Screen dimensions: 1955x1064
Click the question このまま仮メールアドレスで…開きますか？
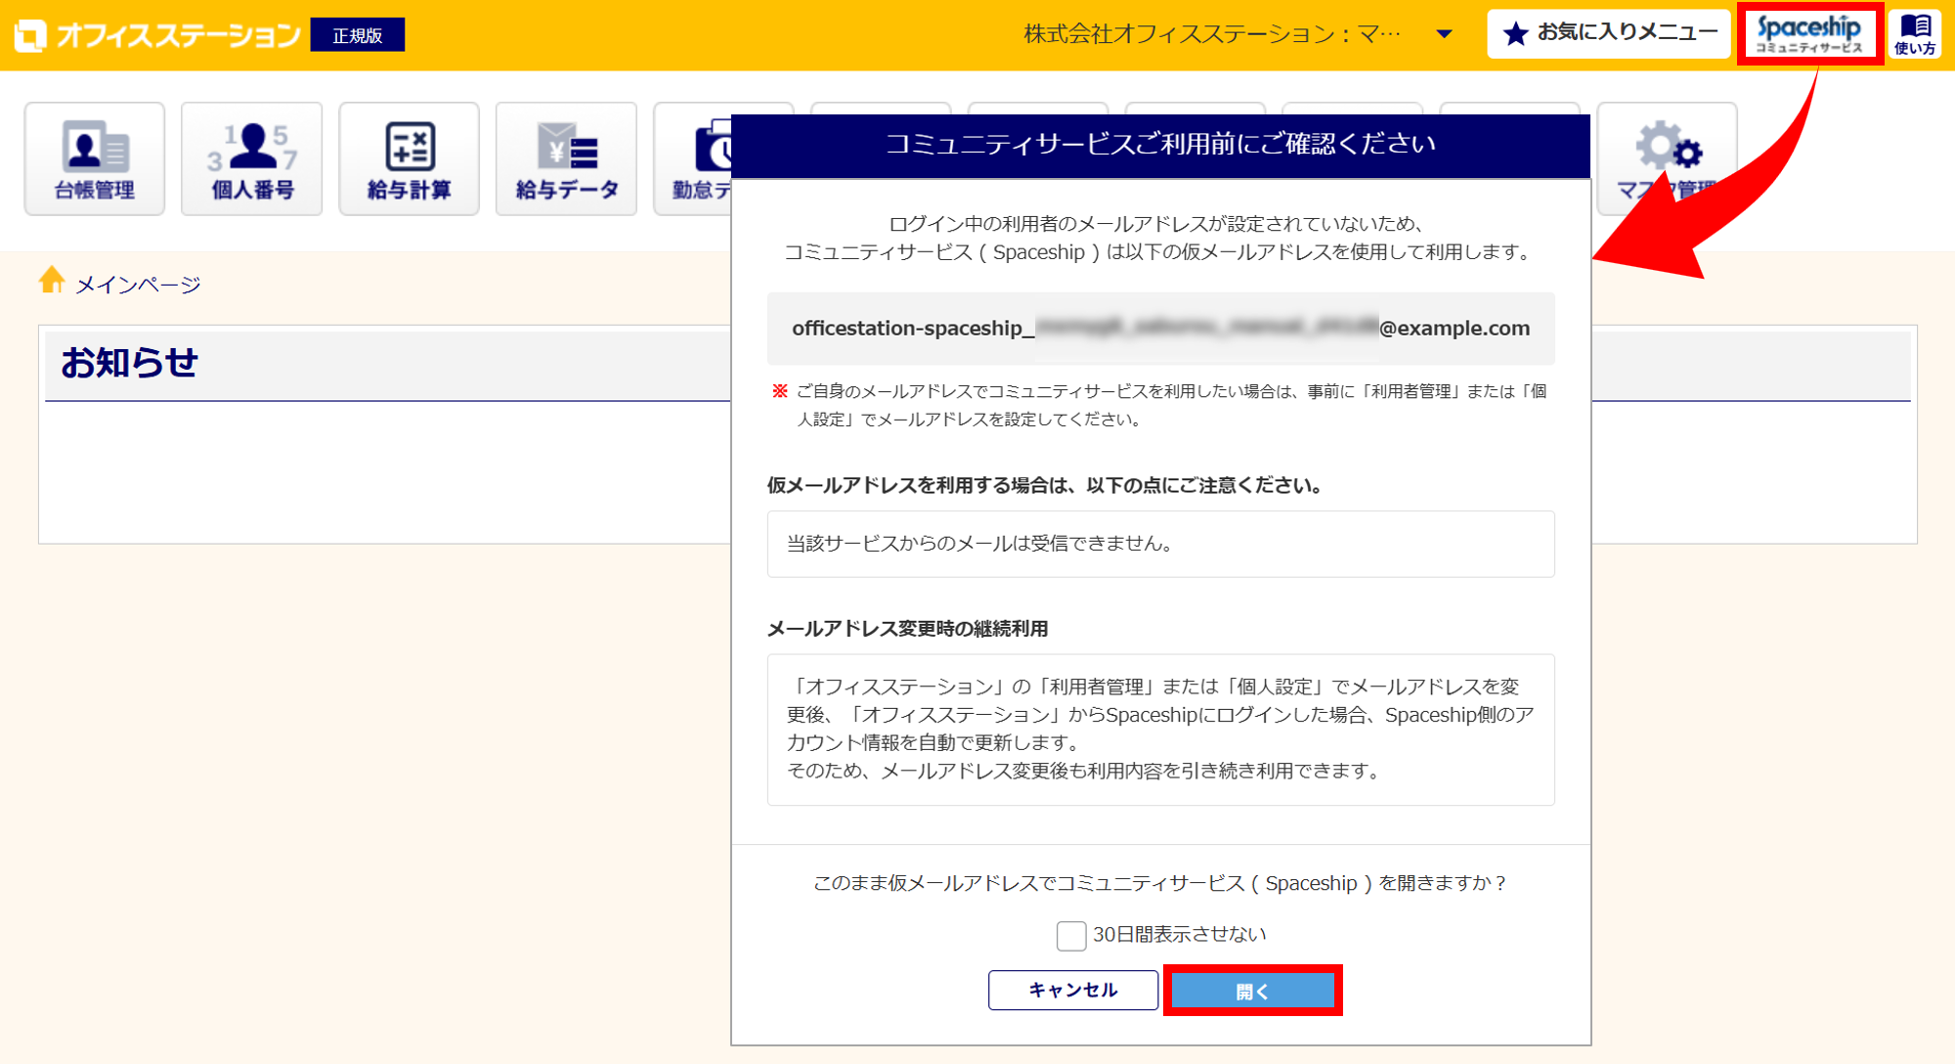[x=1160, y=883]
